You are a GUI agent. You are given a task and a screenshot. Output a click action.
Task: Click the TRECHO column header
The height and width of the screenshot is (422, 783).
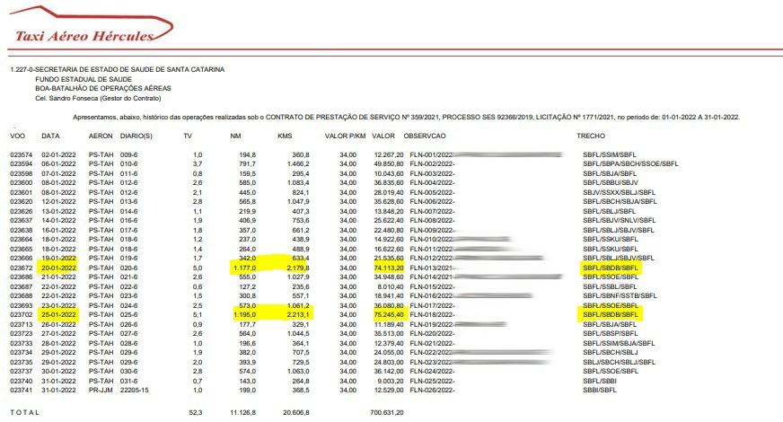(591, 136)
